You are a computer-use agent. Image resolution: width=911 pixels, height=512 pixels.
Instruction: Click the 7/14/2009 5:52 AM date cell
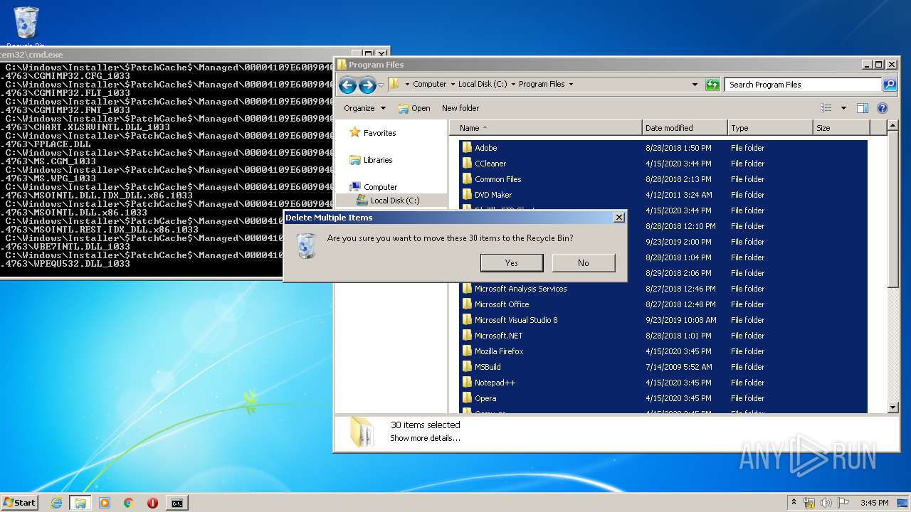tap(678, 367)
